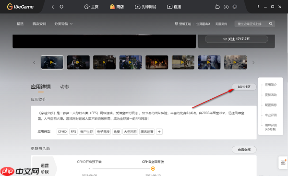Open the 生死狙击2 quick link
The width and height of the screenshot is (288, 176).
203,24
